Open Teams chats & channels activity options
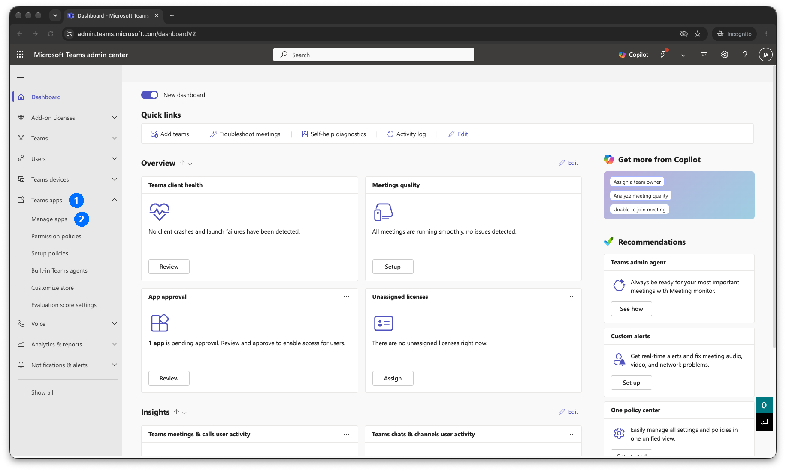The width and height of the screenshot is (786, 471). click(570, 434)
